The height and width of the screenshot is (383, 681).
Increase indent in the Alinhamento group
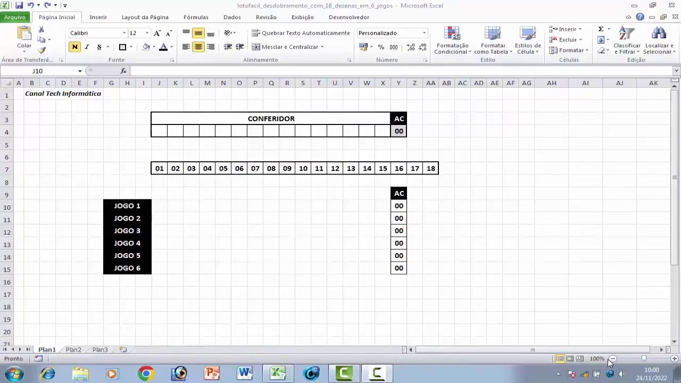pyautogui.click(x=239, y=47)
